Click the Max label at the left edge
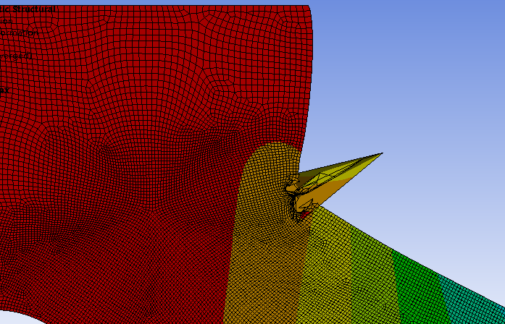 click(x=4, y=90)
